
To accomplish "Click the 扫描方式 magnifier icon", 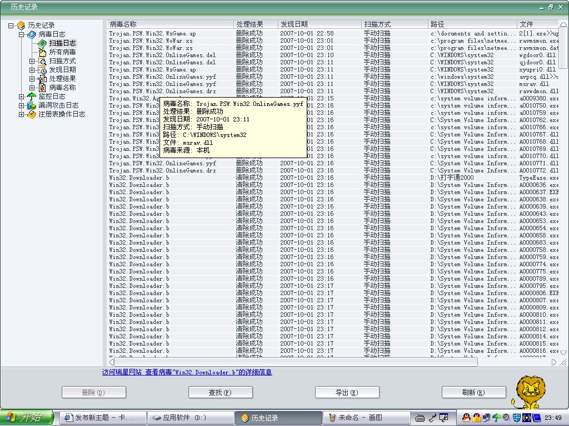I will click(x=42, y=61).
